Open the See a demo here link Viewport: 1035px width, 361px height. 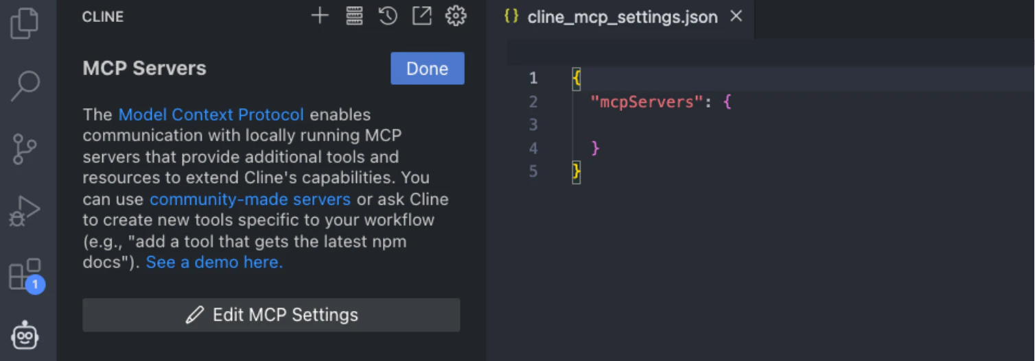point(214,262)
